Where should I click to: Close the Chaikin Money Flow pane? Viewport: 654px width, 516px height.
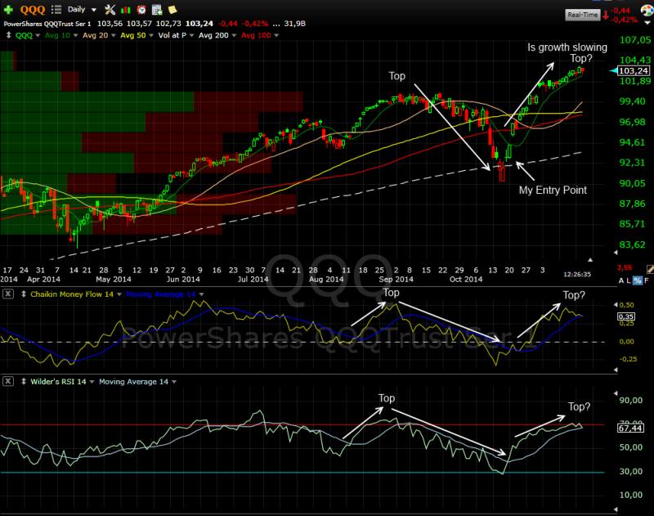(8, 294)
